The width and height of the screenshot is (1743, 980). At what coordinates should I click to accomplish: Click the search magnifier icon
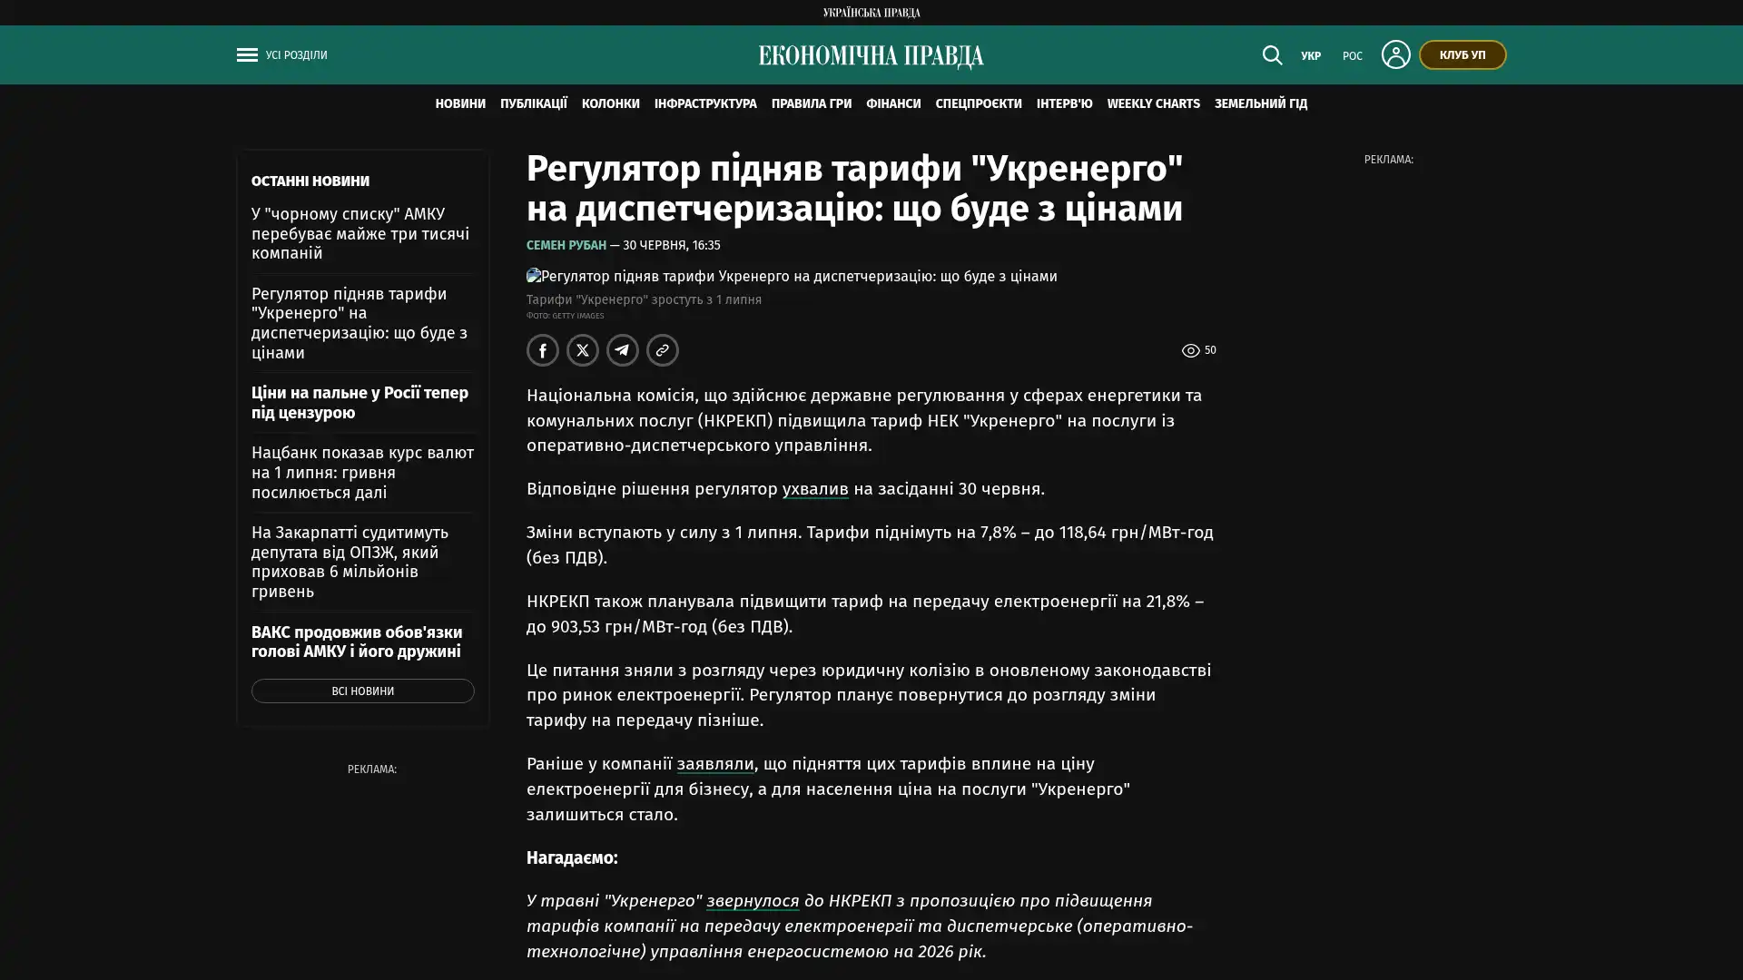tap(1272, 54)
